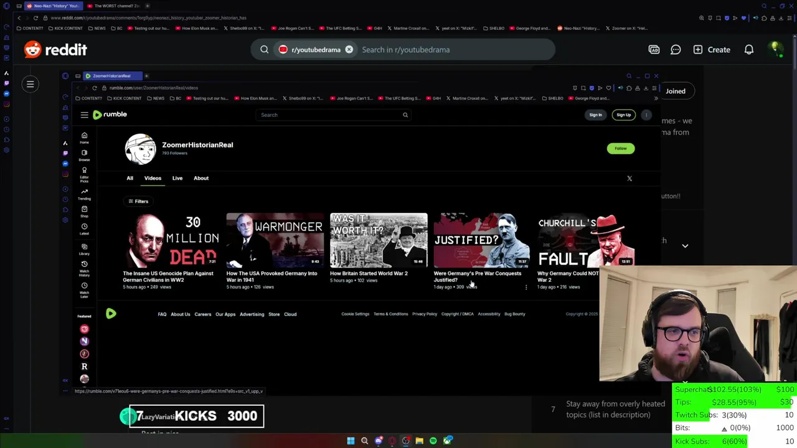
Task: Open Reddit notifications bell
Action: (x=749, y=50)
